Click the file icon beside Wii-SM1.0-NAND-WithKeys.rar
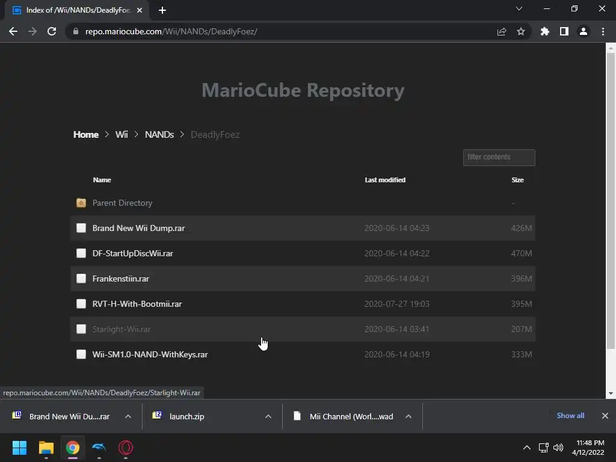Screen dimensions: 616x462 click(81, 354)
